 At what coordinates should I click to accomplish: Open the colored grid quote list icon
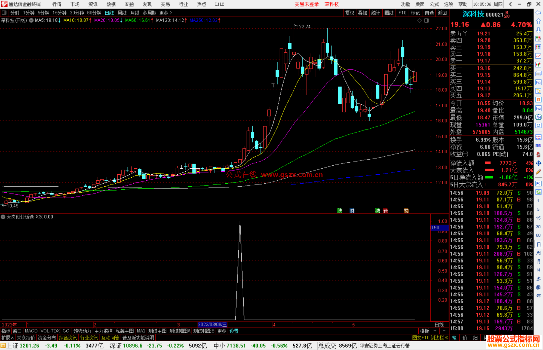click(538, 47)
